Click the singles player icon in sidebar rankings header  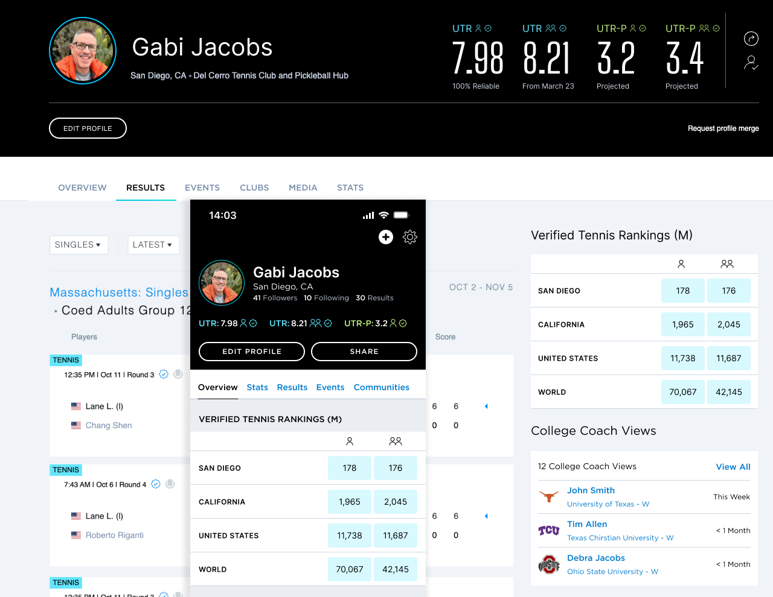tap(681, 264)
